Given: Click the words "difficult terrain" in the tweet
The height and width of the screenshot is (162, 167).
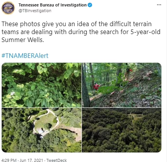Looking at the screenshot, I should [x=130, y=24].
